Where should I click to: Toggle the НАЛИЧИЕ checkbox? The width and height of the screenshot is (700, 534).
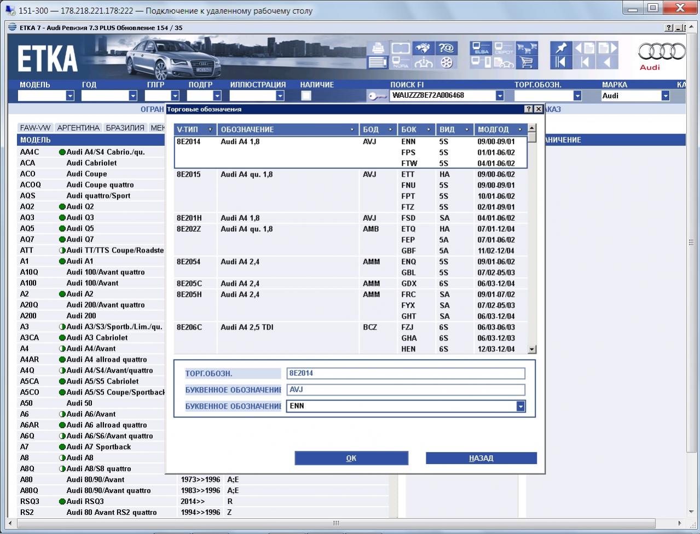click(x=306, y=96)
